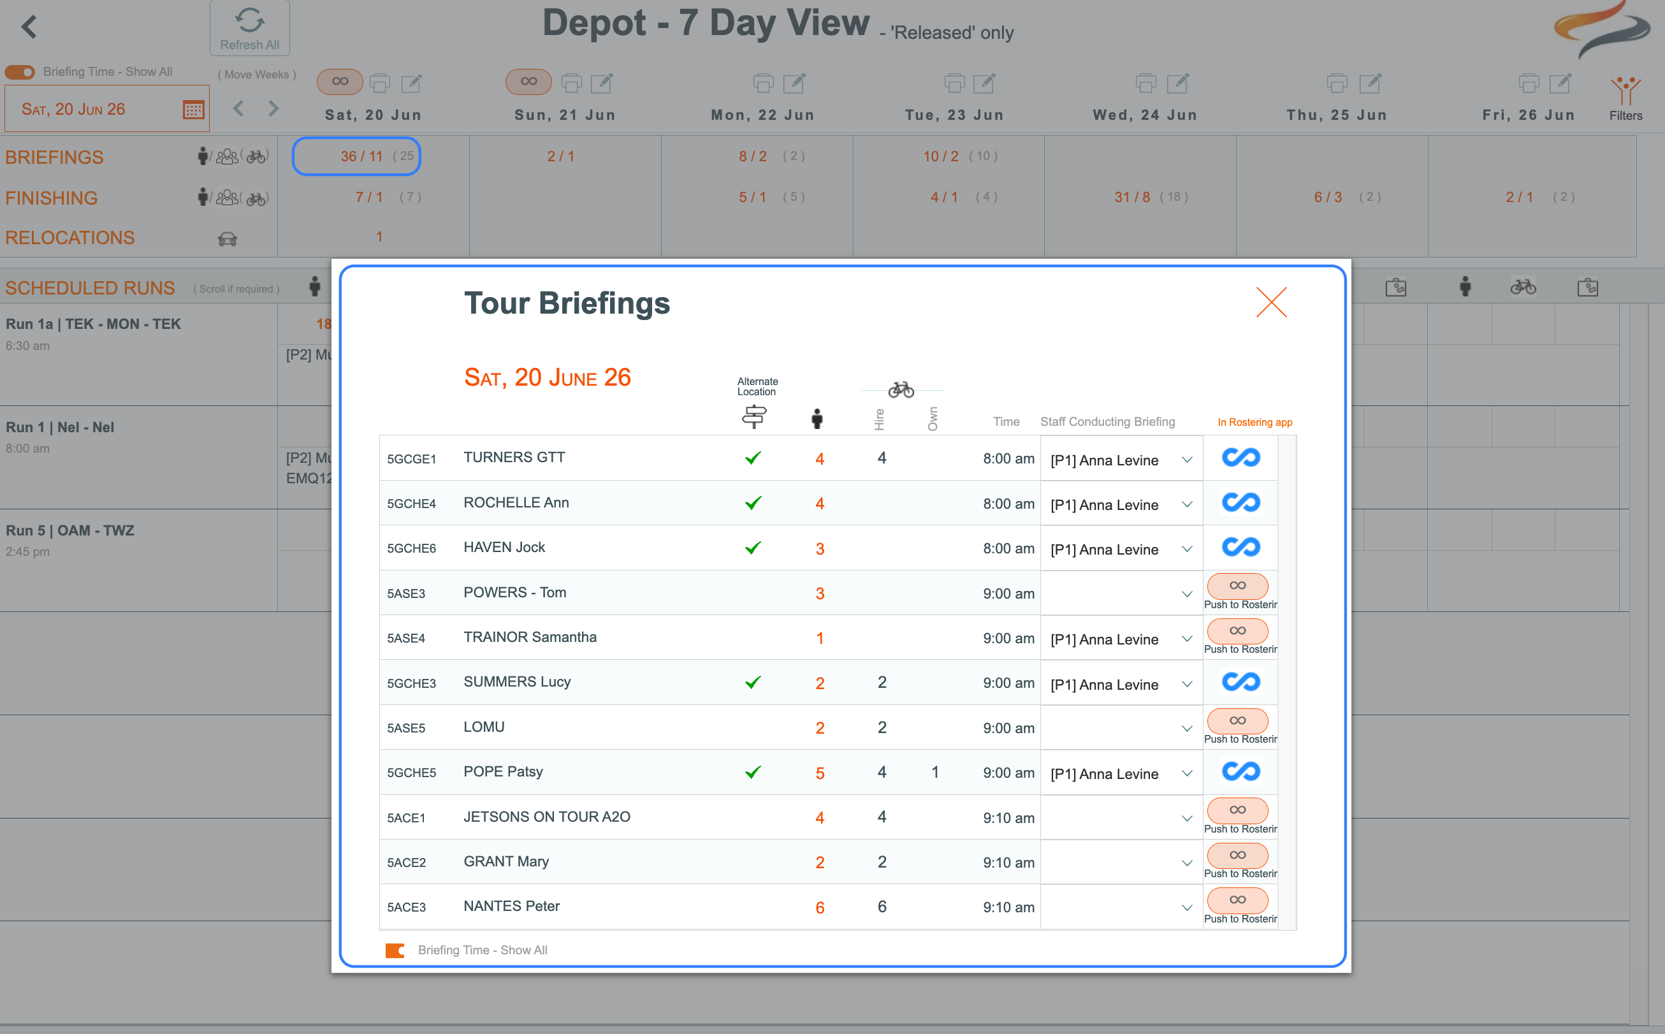Viewport: 1665px width, 1034px height.
Task: Open staff dropdown for ROCHELLE Ann
Action: (x=1186, y=505)
